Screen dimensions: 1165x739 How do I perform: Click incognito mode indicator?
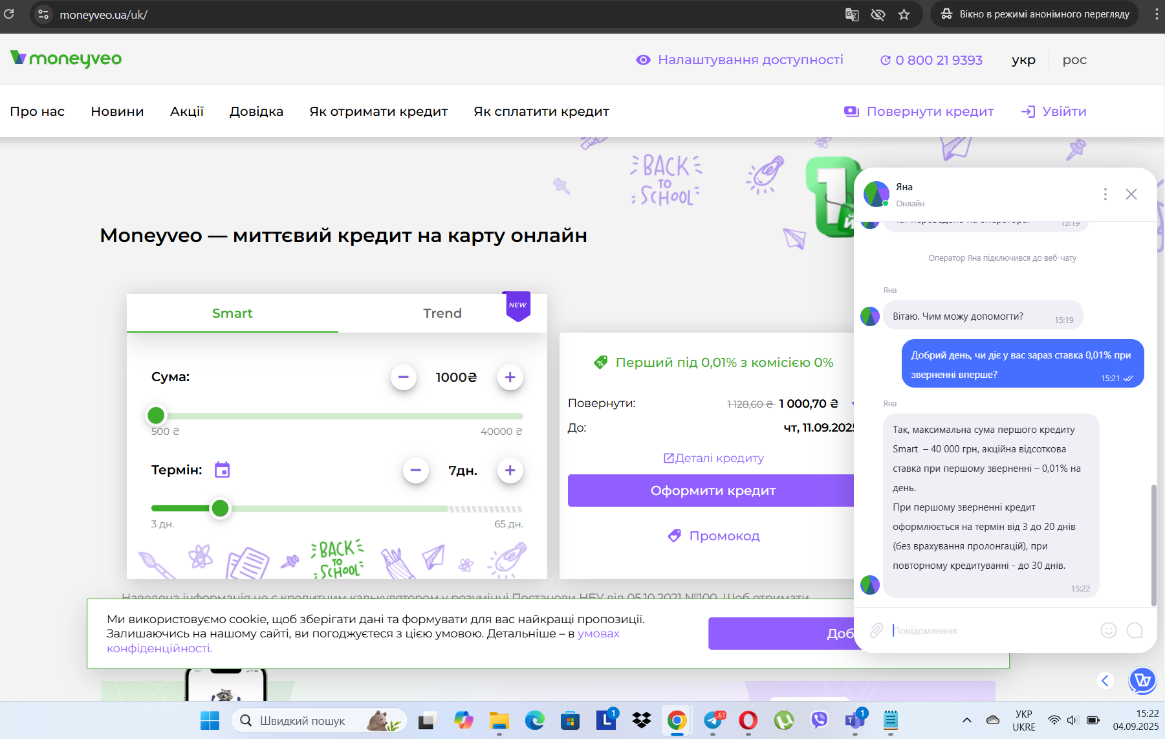[x=1035, y=14]
